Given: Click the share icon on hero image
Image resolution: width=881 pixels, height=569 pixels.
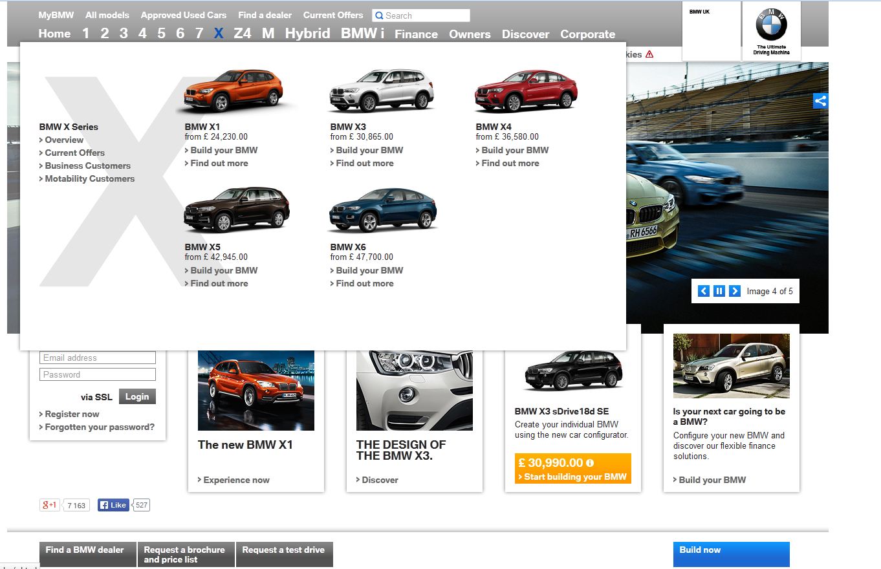Looking at the screenshot, I should tap(820, 101).
